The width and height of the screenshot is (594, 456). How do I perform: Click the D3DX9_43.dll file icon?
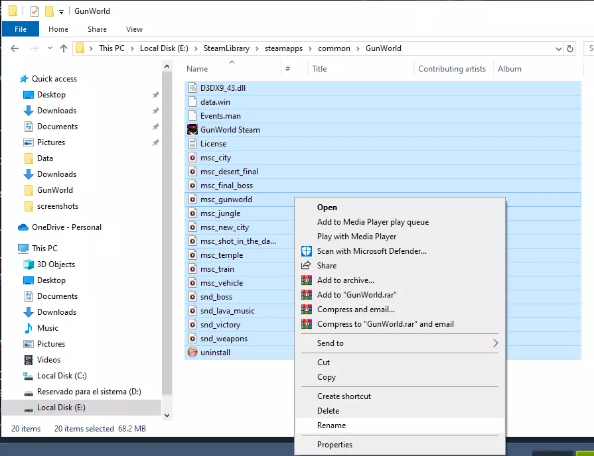coord(192,87)
